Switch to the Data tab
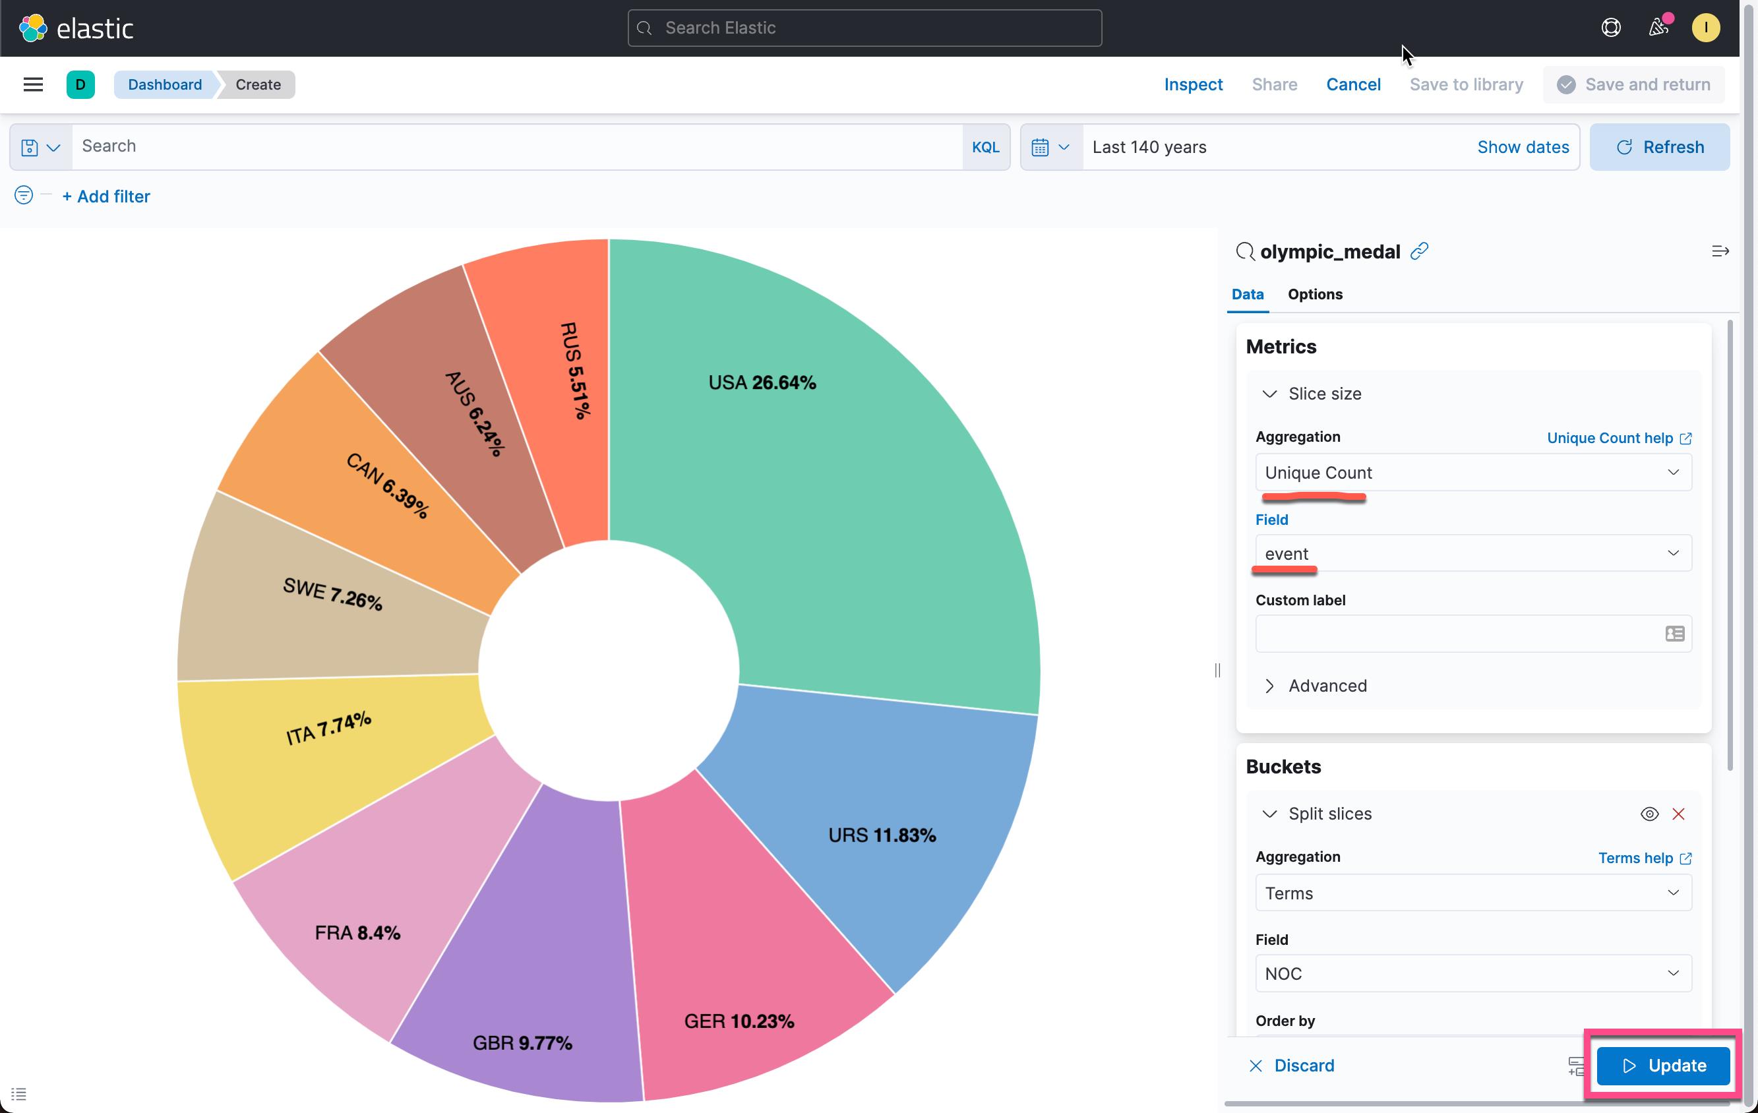Viewport: 1758px width, 1113px height. tap(1247, 294)
